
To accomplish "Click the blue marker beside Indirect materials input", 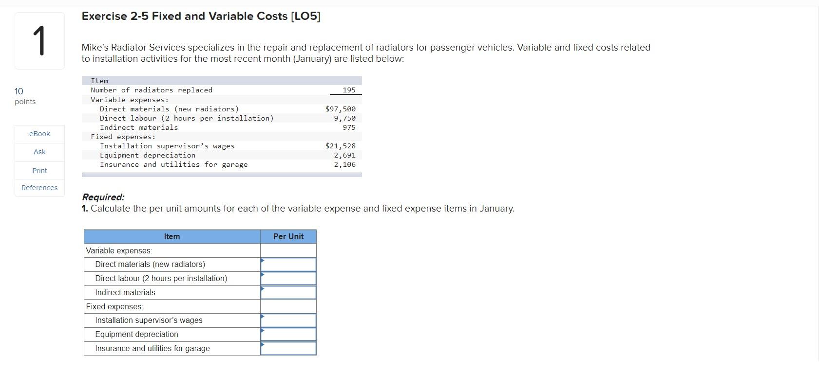I will [x=263, y=289].
